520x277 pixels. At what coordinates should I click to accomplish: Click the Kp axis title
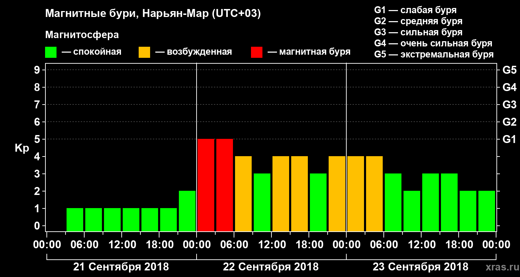(22, 148)
